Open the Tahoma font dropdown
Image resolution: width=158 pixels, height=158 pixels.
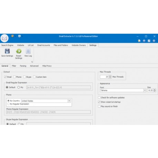pyautogui.click(x=145, y=90)
